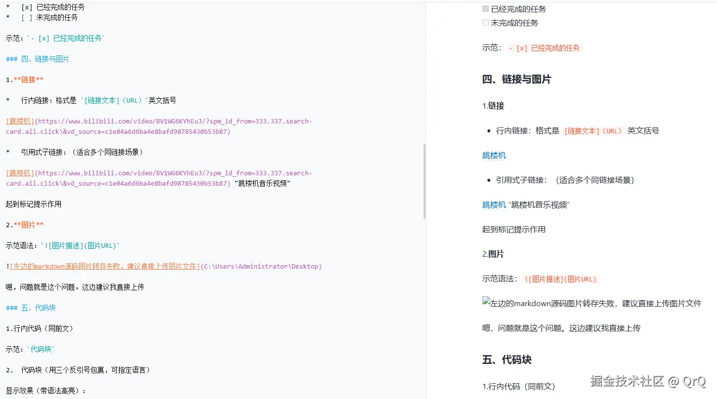Click the 五、代码块 heading in preview
The height and width of the screenshot is (399, 717).
coord(507,360)
